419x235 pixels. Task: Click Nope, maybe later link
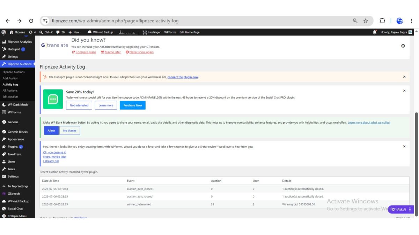coord(55,157)
